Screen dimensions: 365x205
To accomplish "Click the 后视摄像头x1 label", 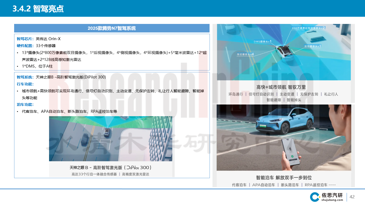I will 313,46.
